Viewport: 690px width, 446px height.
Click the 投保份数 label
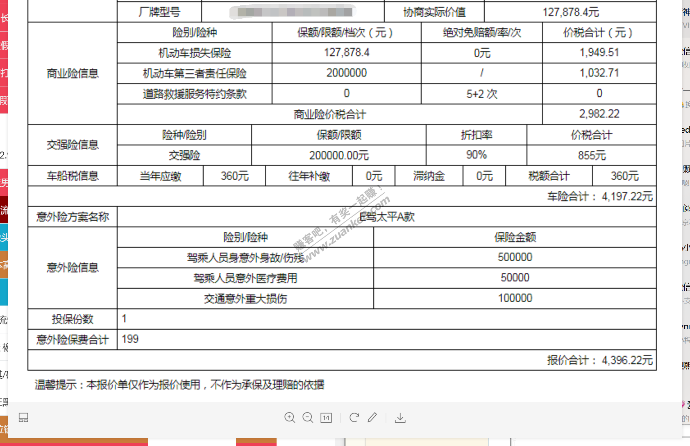[x=73, y=319]
